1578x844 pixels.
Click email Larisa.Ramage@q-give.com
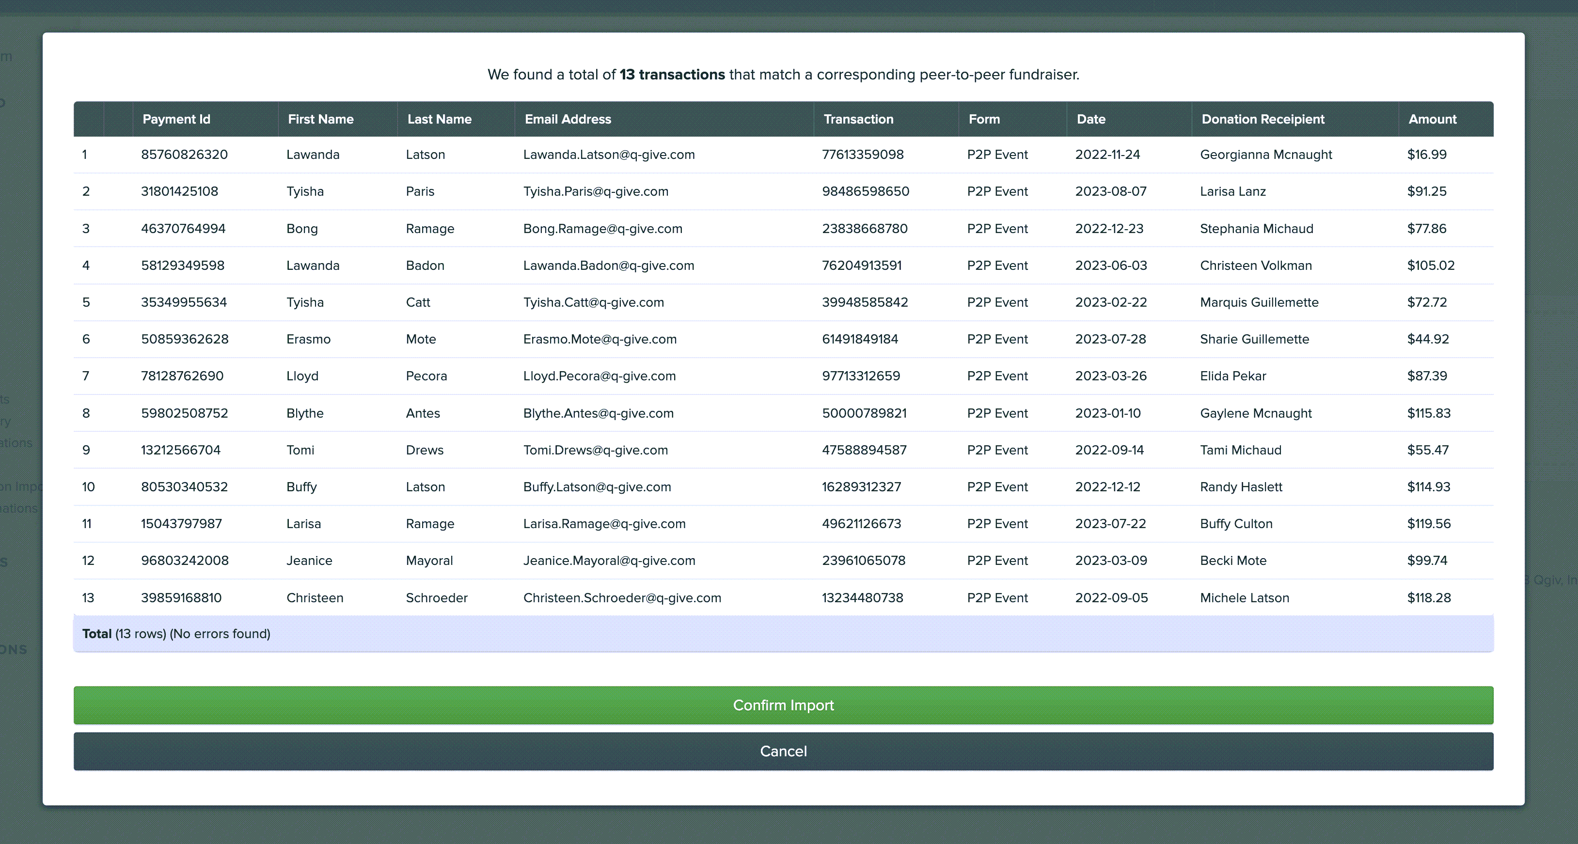(605, 523)
